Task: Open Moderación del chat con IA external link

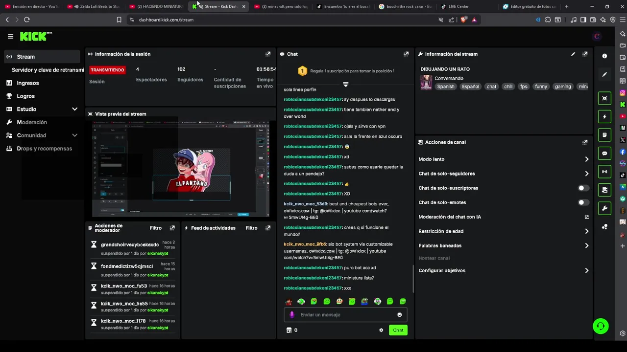Action: click(586, 217)
